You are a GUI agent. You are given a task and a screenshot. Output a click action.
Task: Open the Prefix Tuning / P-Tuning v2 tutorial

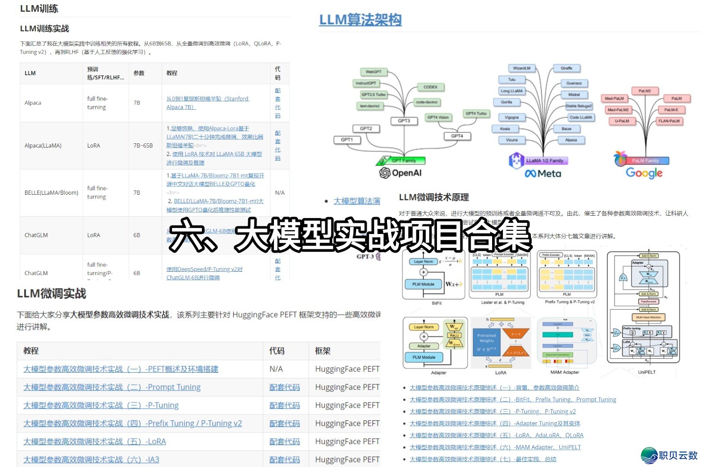coord(132,423)
